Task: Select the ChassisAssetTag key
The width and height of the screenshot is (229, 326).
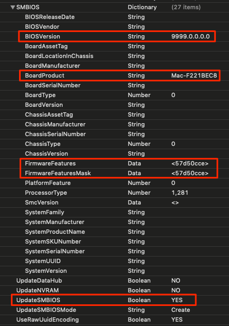Action: click(49, 115)
